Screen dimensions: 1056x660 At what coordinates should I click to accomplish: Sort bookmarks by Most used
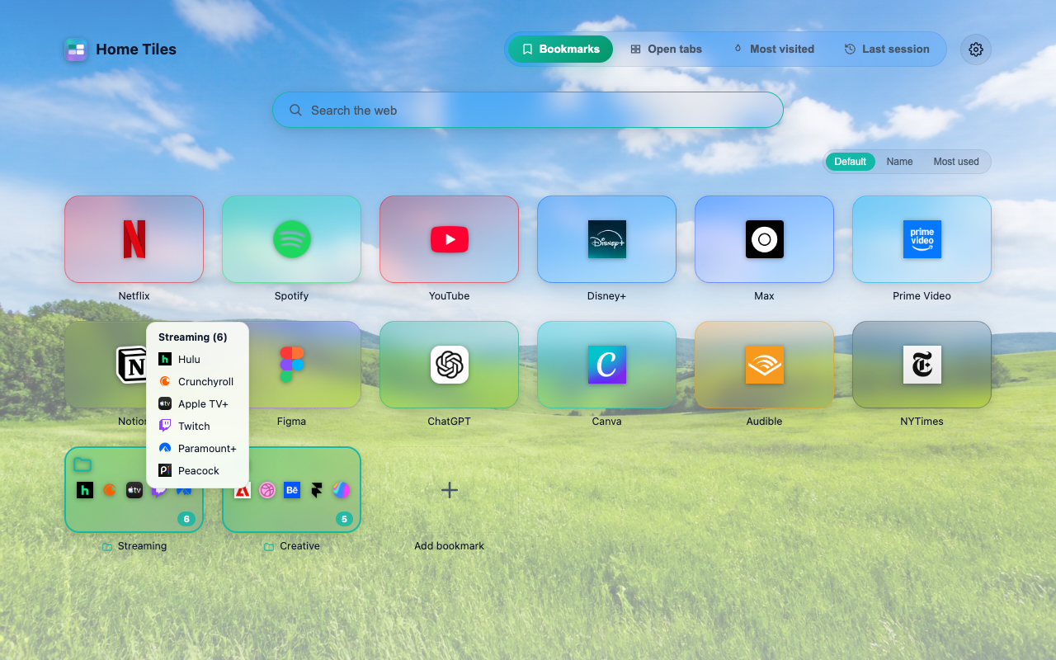pyautogui.click(x=956, y=162)
